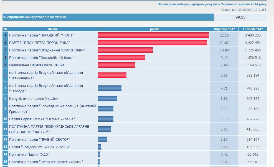
Task: Click vote count 892 194
Action: pos(253,75)
